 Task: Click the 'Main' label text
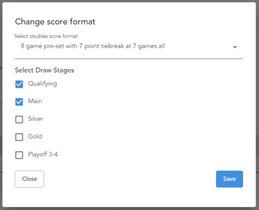[35, 101]
